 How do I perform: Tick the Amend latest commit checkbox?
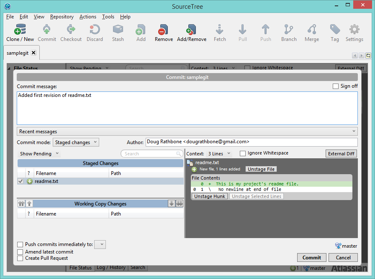pos(20,252)
